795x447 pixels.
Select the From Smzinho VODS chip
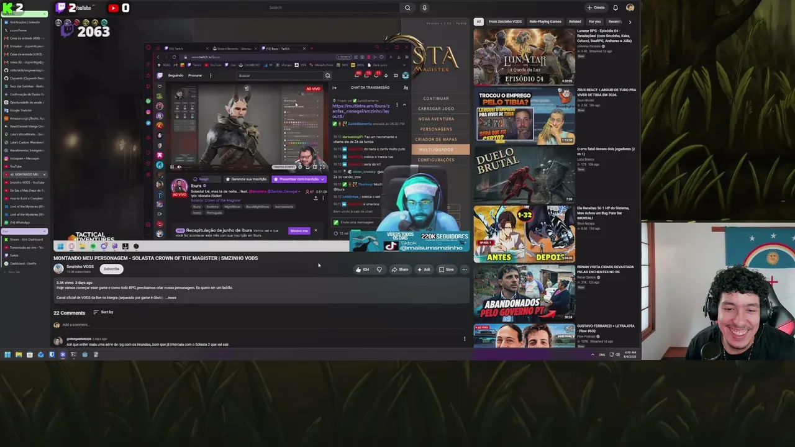pyautogui.click(x=505, y=22)
